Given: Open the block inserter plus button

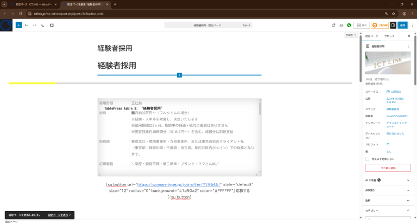Looking at the screenshot, I should click(x=18, y=25).
